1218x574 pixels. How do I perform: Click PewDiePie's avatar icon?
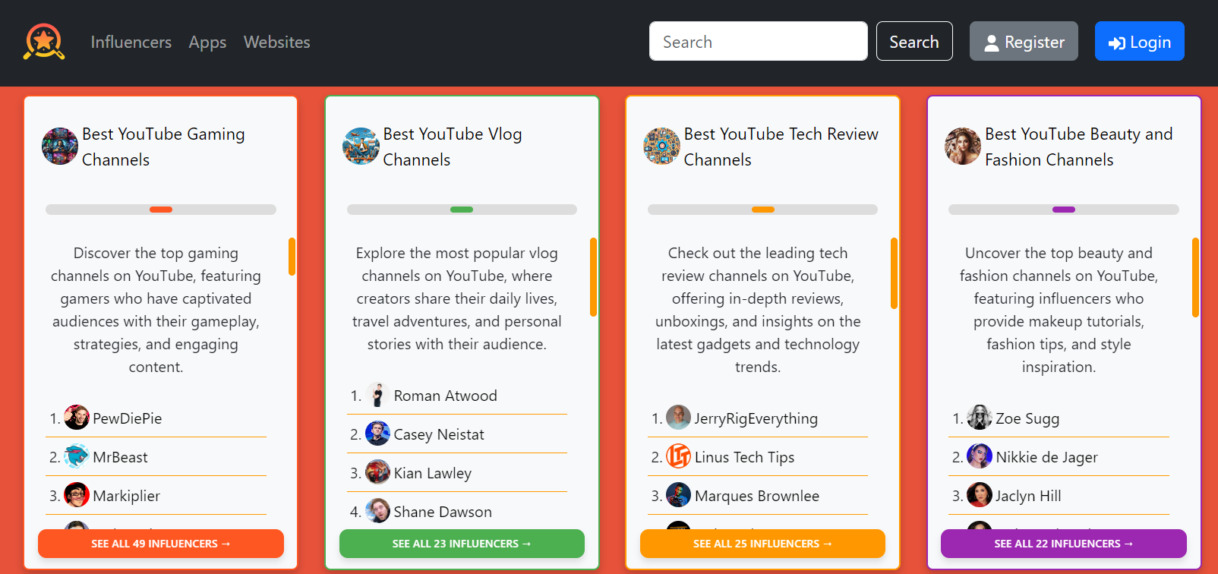(77, 418)
